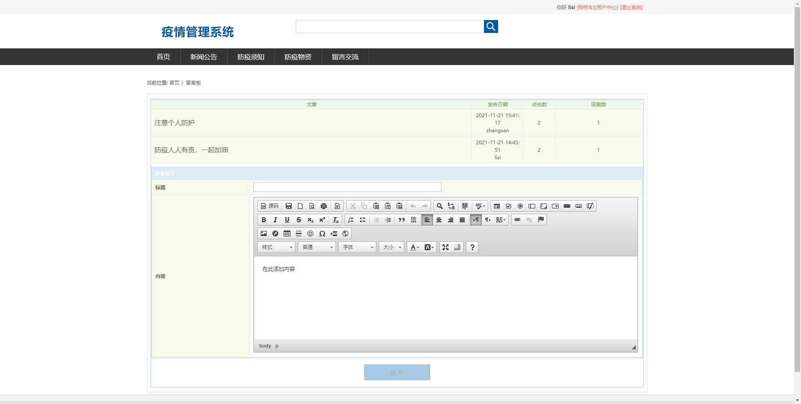Maximize the editor
This screenshot has width=801, height=404.
pyautogui.click(x=446, y=247)
